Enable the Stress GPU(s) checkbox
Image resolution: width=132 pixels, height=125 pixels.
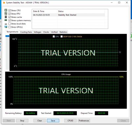click(10, 27)
